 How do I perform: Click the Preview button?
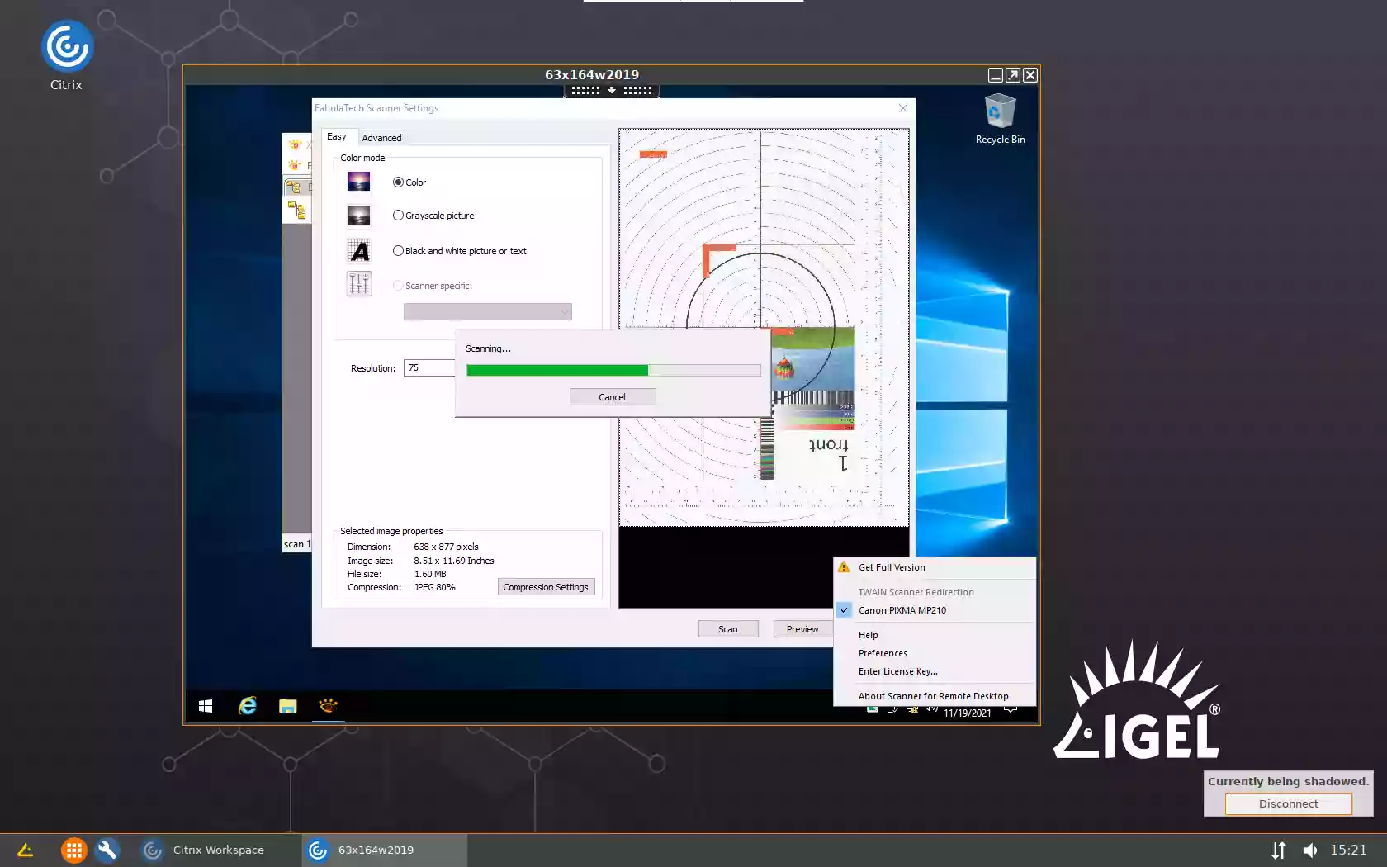click(x=802, y=629)
